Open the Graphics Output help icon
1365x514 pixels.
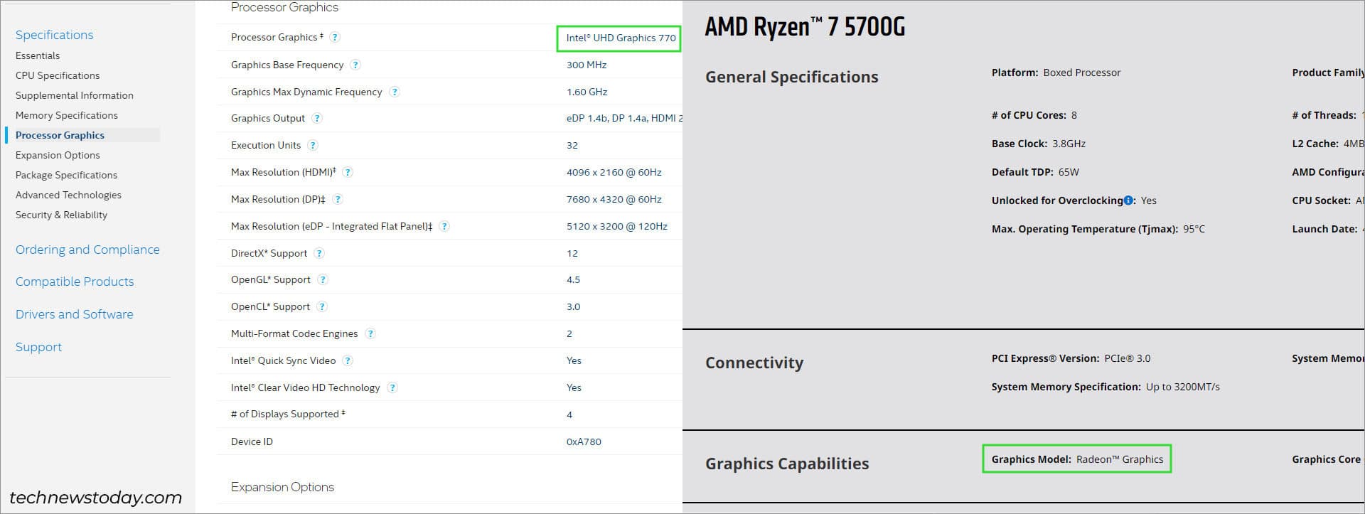317,118
